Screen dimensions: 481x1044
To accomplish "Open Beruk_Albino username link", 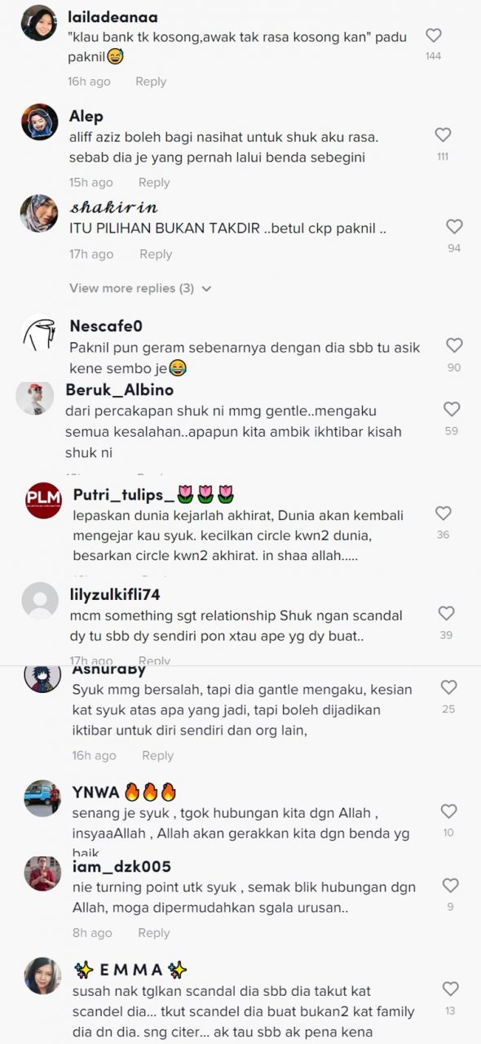I will [x=114, y=389].
